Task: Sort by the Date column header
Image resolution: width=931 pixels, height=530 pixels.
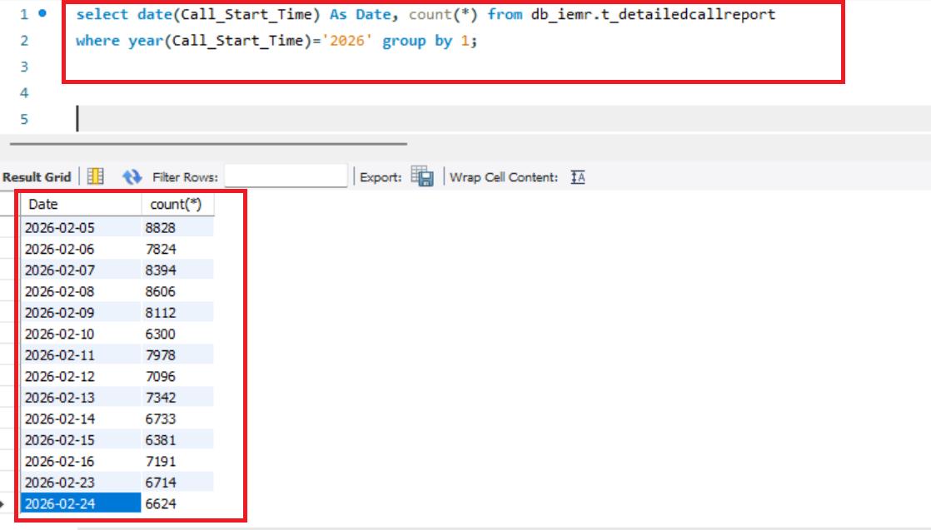Action: 81,204
